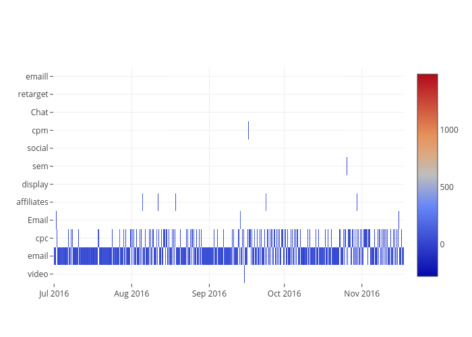Click the 'emaill' label at top of axis
This screenshot has width=472, height=337.
[36, 76]
